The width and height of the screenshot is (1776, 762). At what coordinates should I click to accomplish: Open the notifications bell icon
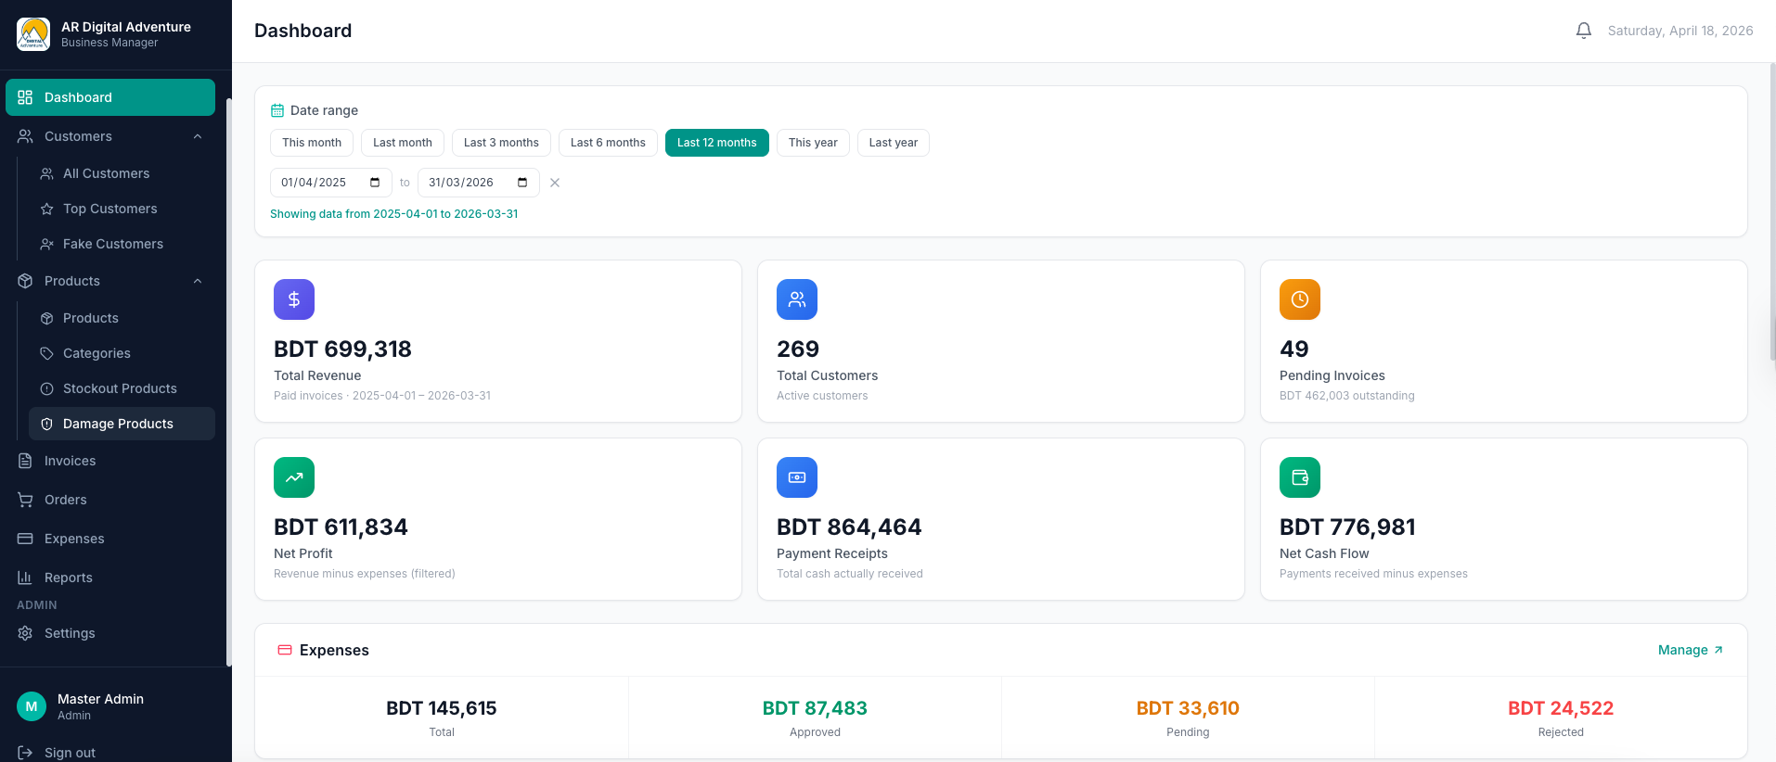tap(1584, 31)
